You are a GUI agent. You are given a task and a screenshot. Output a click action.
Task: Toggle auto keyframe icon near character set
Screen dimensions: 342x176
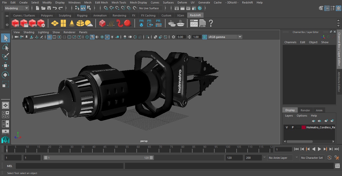coord(329,158)
